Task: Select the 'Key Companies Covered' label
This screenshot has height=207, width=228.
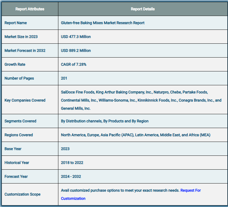Action: [x=25, y=100]
